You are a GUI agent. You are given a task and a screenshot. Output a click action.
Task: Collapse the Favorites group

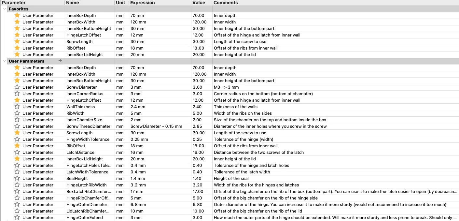click(x=4, y=9)
